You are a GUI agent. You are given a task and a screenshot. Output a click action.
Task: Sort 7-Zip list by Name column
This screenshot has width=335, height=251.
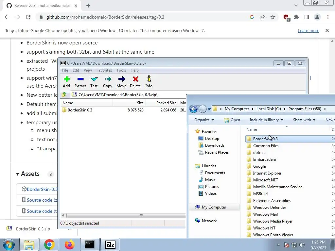86,103
